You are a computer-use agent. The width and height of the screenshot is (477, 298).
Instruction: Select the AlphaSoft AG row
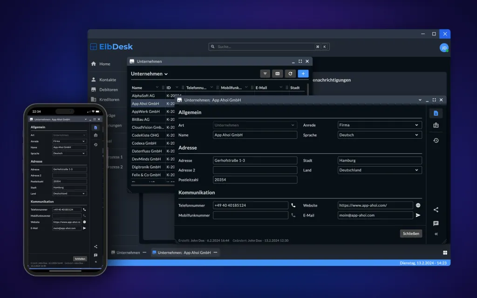tap(153, 95)
